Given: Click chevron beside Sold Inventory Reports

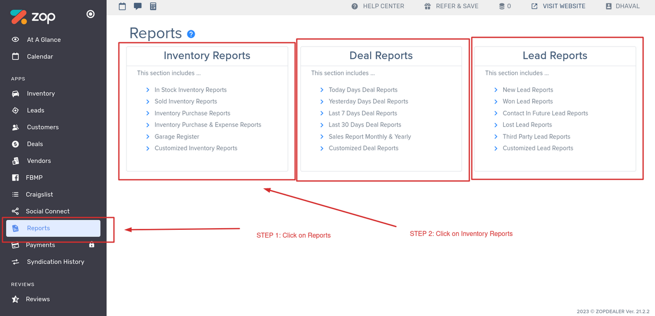Looking at the screenshot, I should click(x=148, y=102).
